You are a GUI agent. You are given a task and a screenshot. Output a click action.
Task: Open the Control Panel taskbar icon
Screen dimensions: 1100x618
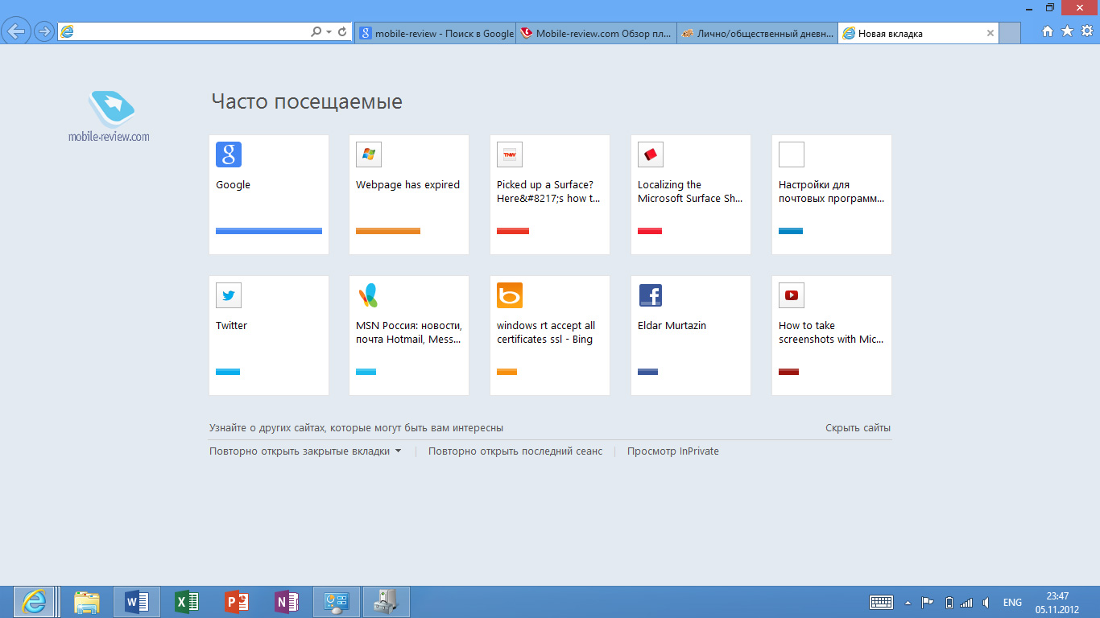(336, 602)
